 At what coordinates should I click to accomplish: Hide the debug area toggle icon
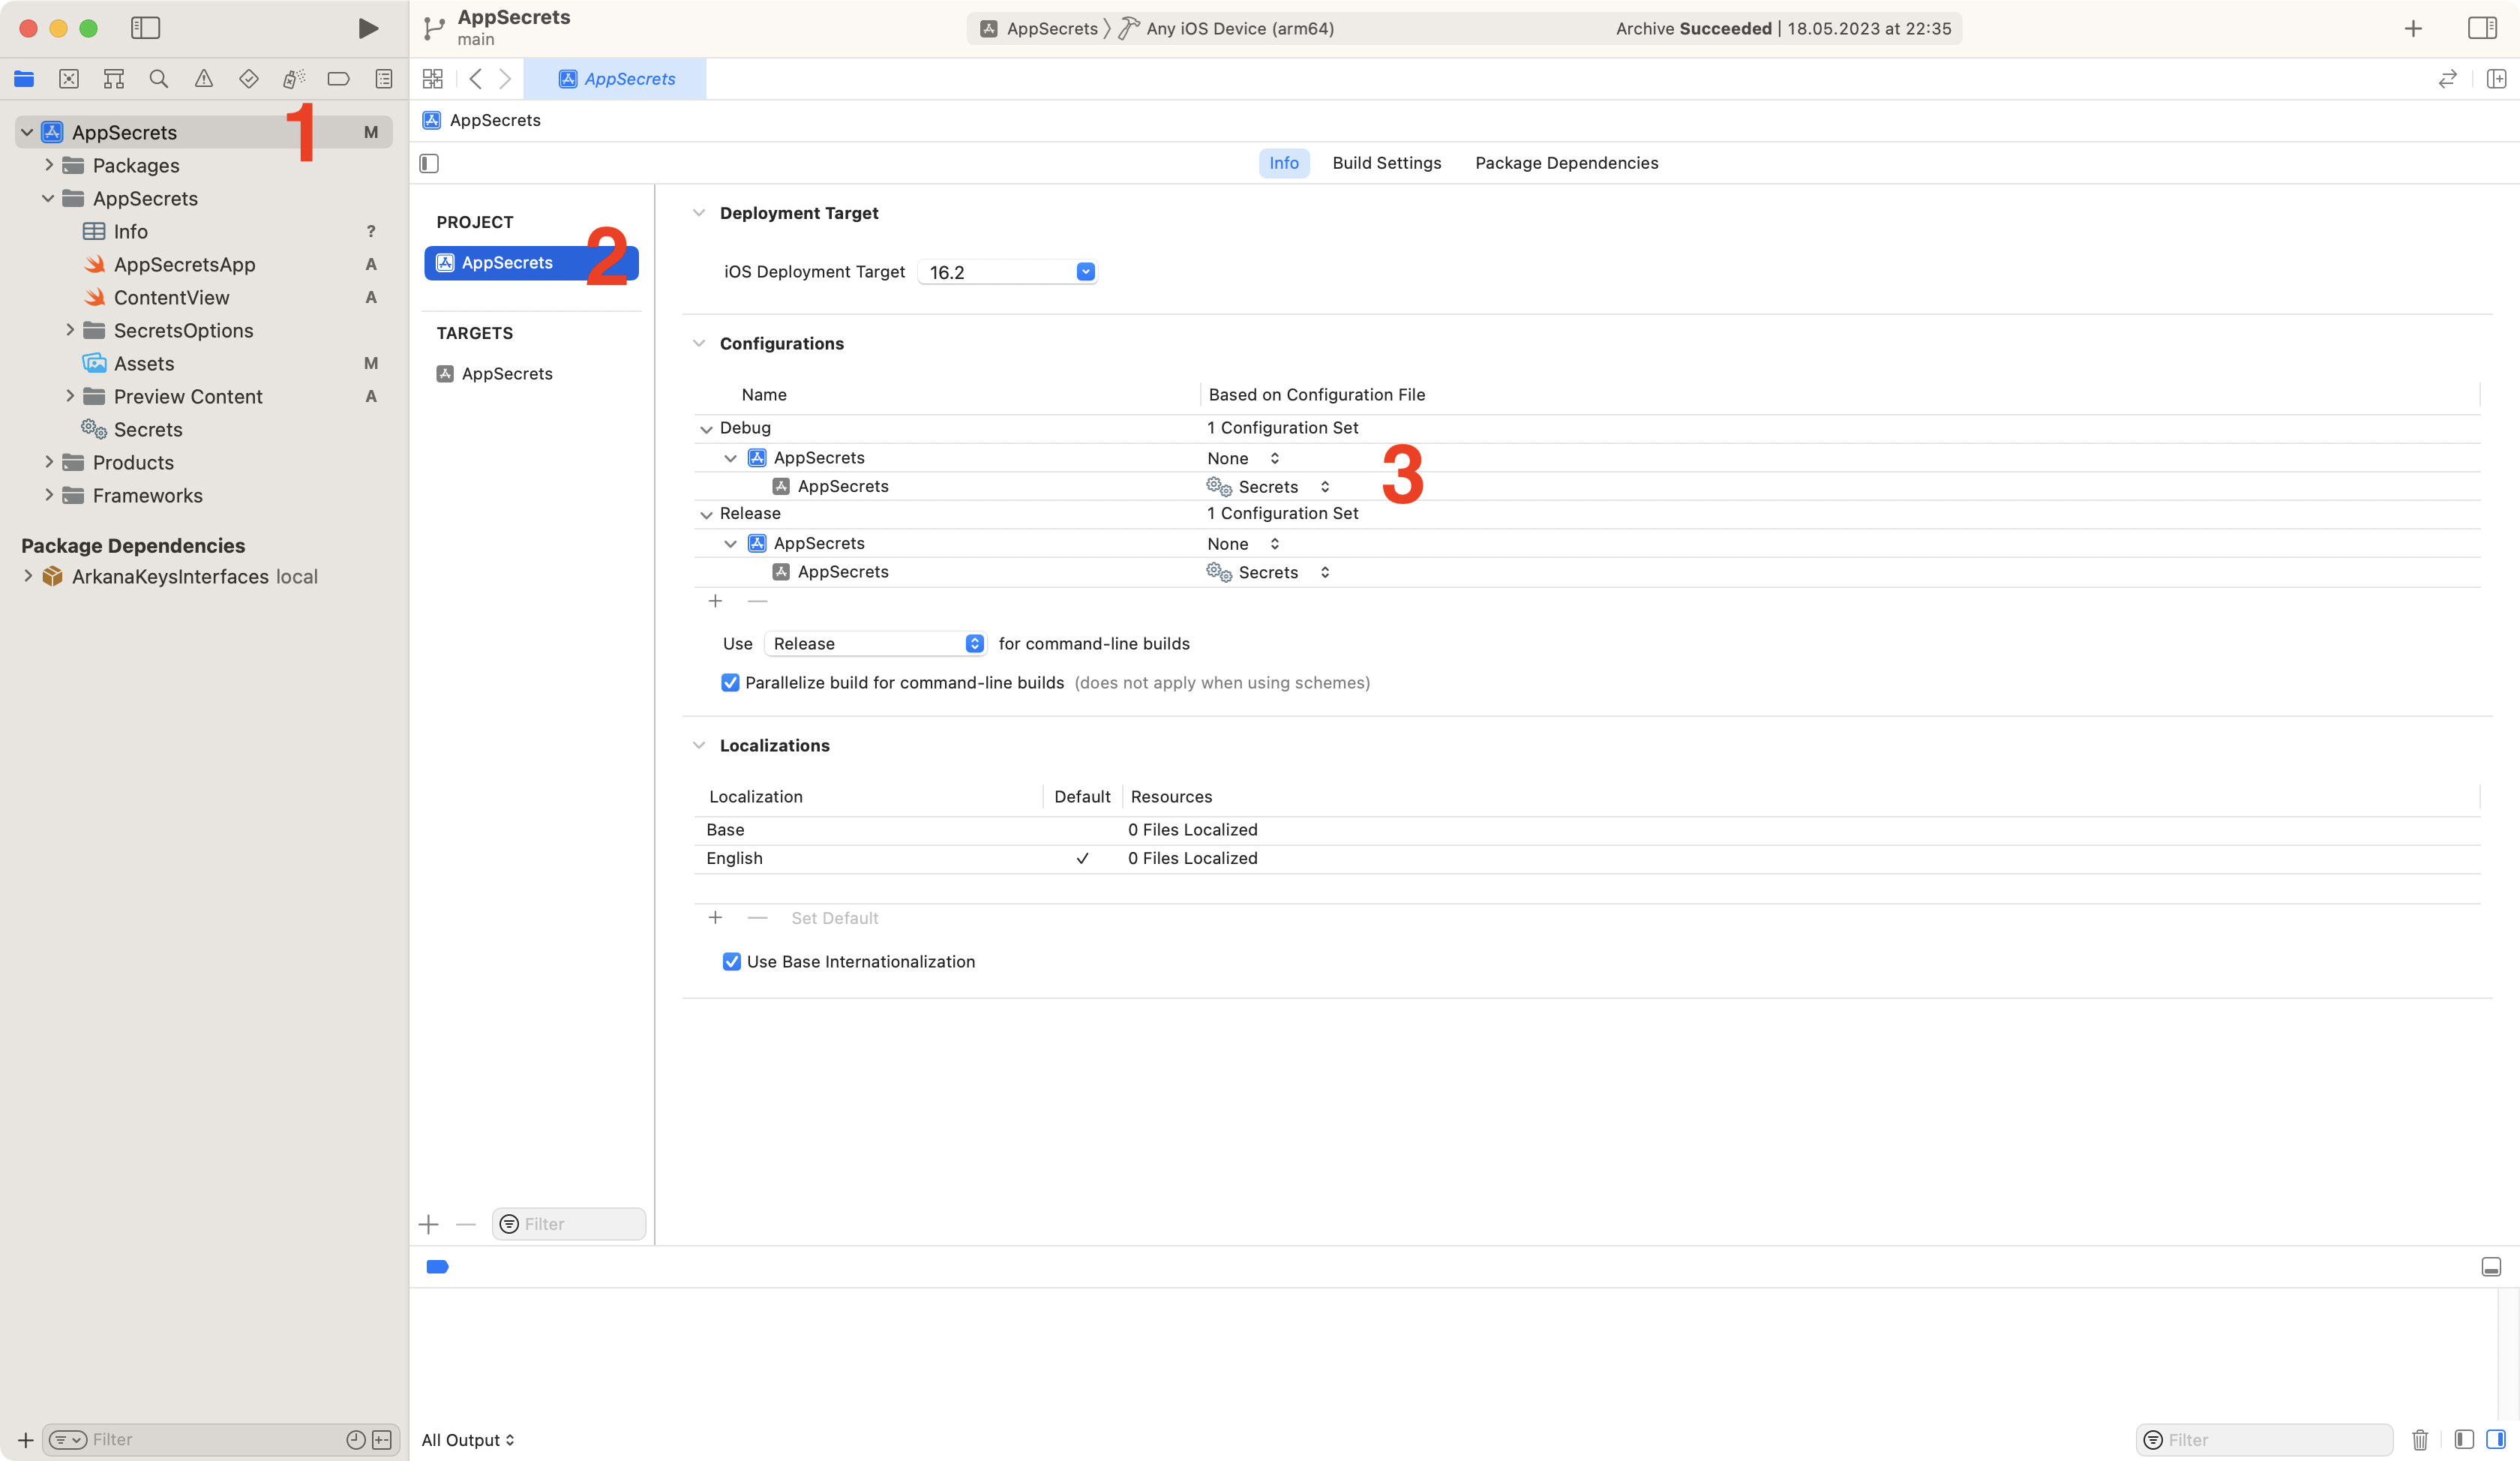tap(2491, 1267)
